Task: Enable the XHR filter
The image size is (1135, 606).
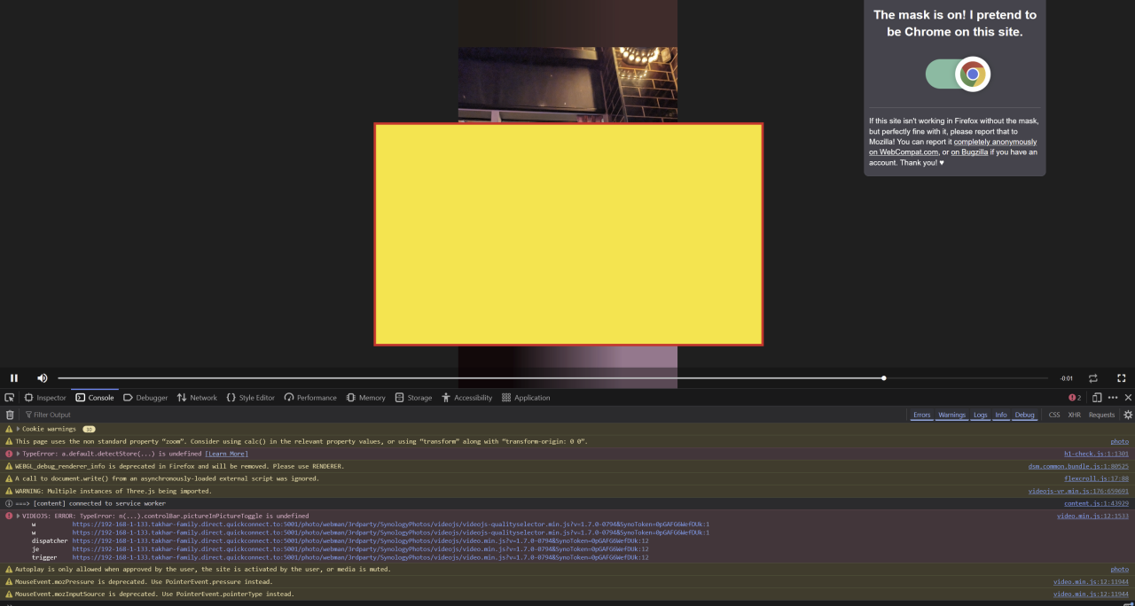Action: click(x=1074, y=415)
